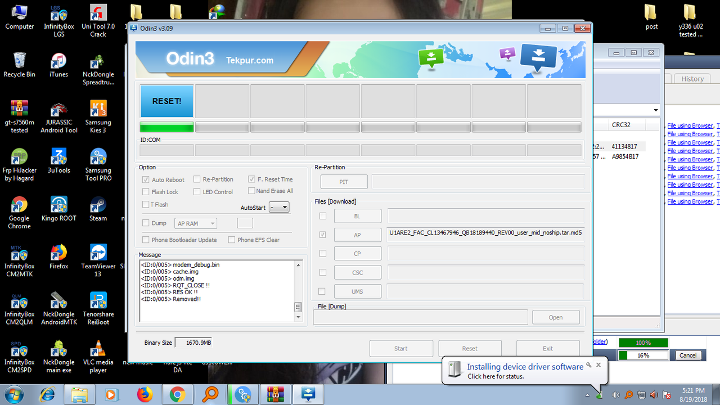Launch the InfinityBox CM2MTK shortcut
This screenshot has height=405, width=720.
(19, 260)
